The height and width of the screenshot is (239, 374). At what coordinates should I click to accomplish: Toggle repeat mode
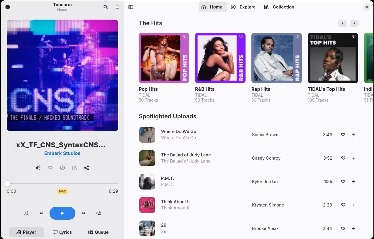click(99, 213)
